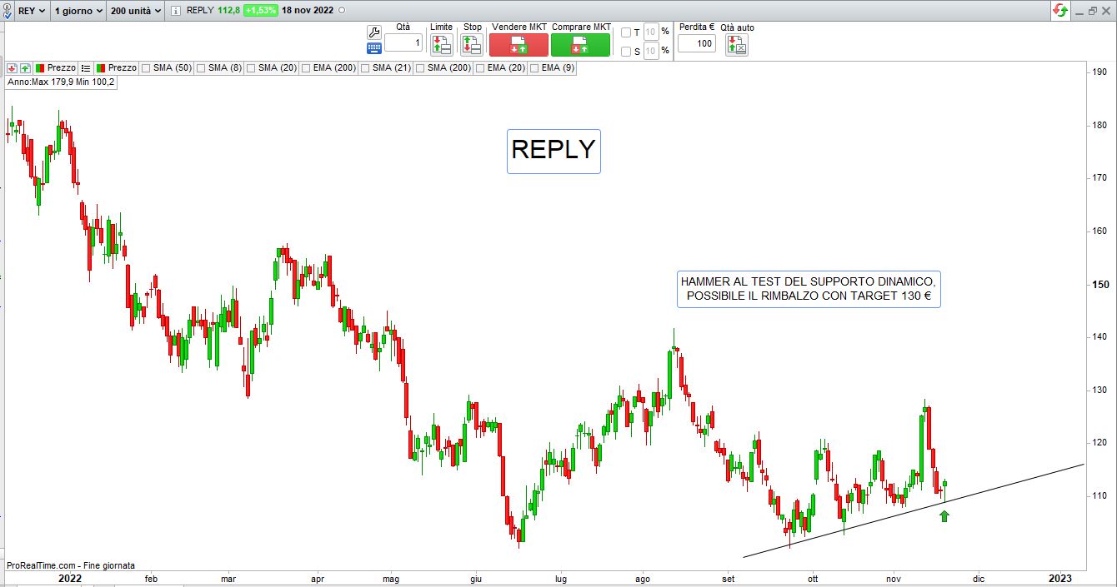
Task: Click the list icon beside Prezzo
Action: (86, 67)
